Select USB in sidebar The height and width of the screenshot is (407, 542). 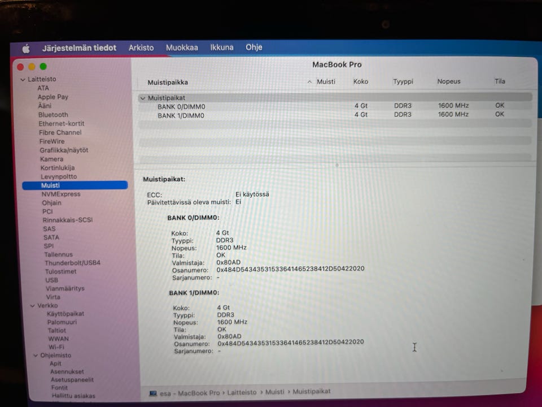[x=51, y=280]
